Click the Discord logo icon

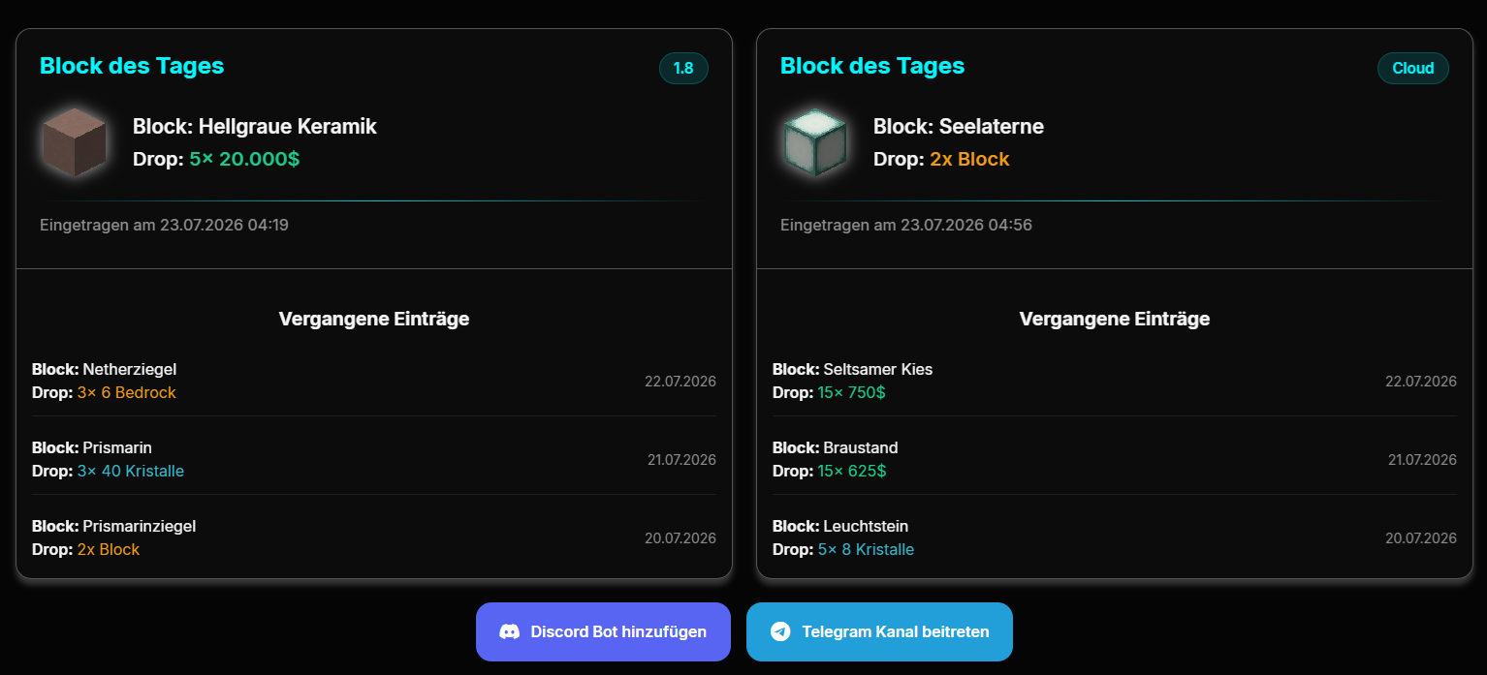point(509,631)
